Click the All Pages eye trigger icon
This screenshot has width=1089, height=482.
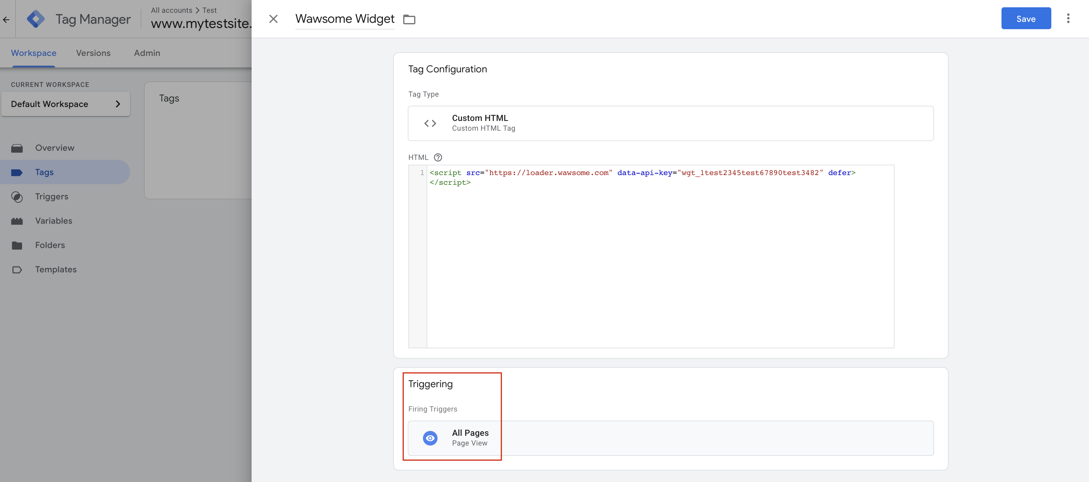pyautogui.click(x=430, y=438)
